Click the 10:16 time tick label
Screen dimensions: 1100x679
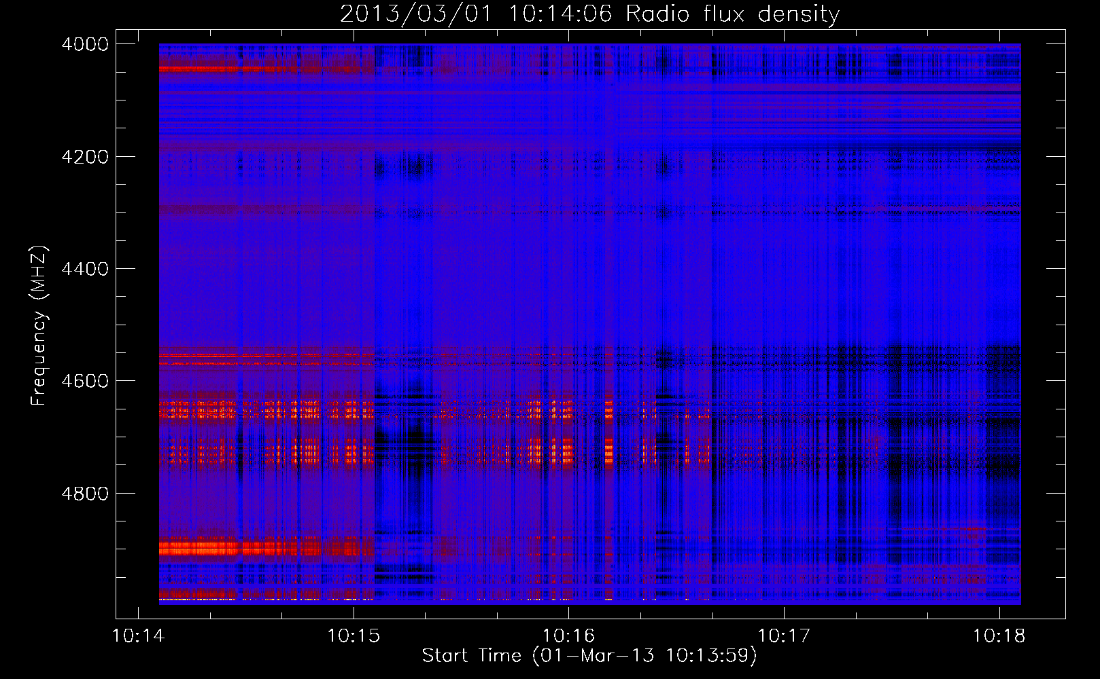569,636
